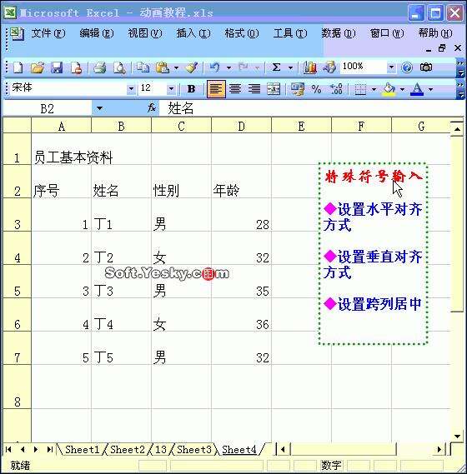The height and width of the screenshot is (474, 467).
Task: Apply the Font Color swatch
Action: [x=417, y=89]
